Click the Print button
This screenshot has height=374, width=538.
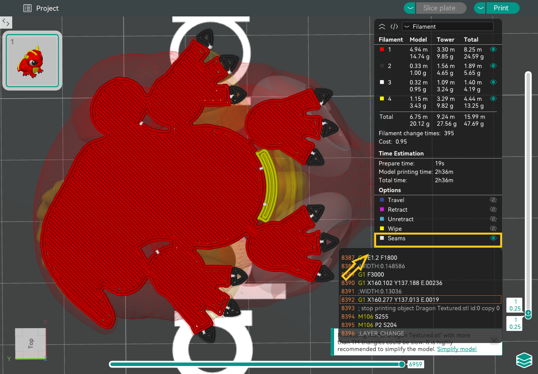[502, 8]
